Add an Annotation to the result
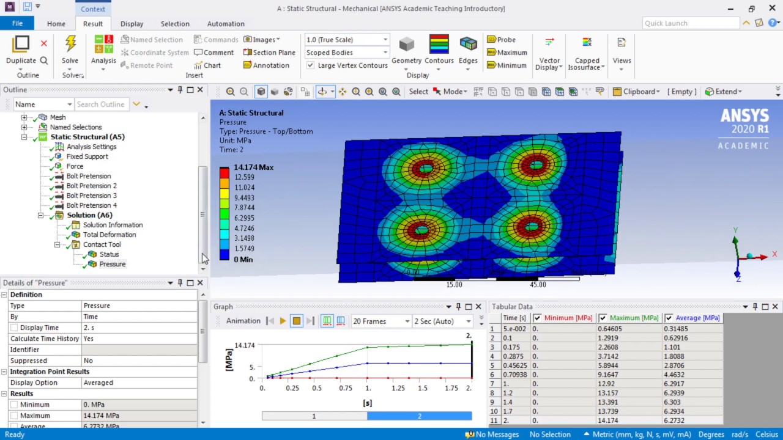 tap(266, 65)
